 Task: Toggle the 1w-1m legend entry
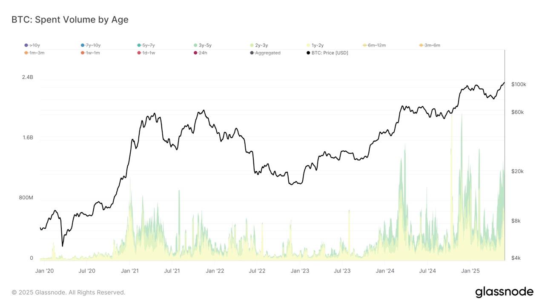click(90, 53)
